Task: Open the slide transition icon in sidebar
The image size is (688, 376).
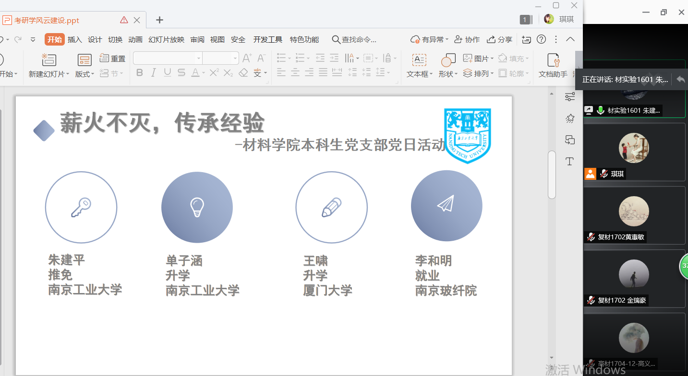Action: click(570, 140)
